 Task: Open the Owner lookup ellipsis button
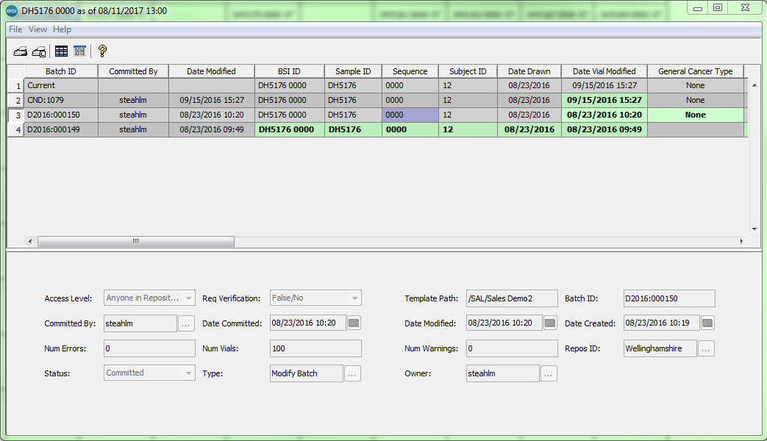tap(549, 373)
